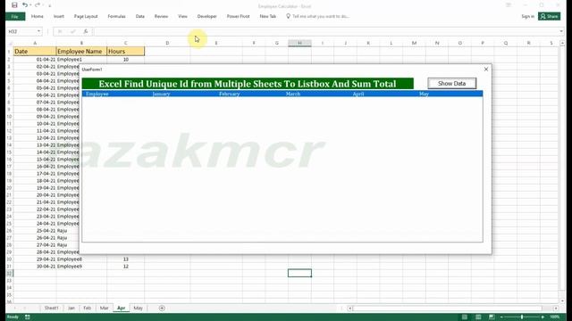Click the May column header in listbox

point(424,94)
